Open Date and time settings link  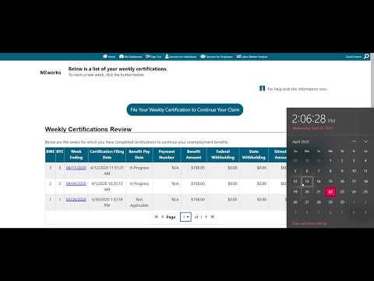coord(309,223)
